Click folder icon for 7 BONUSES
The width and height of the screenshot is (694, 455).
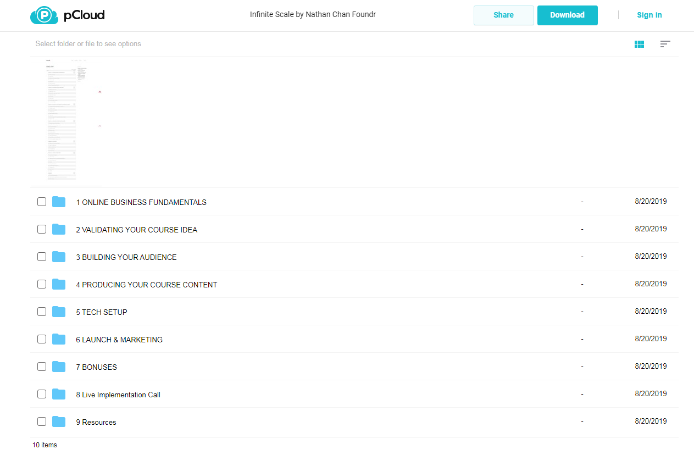point(59,367)
